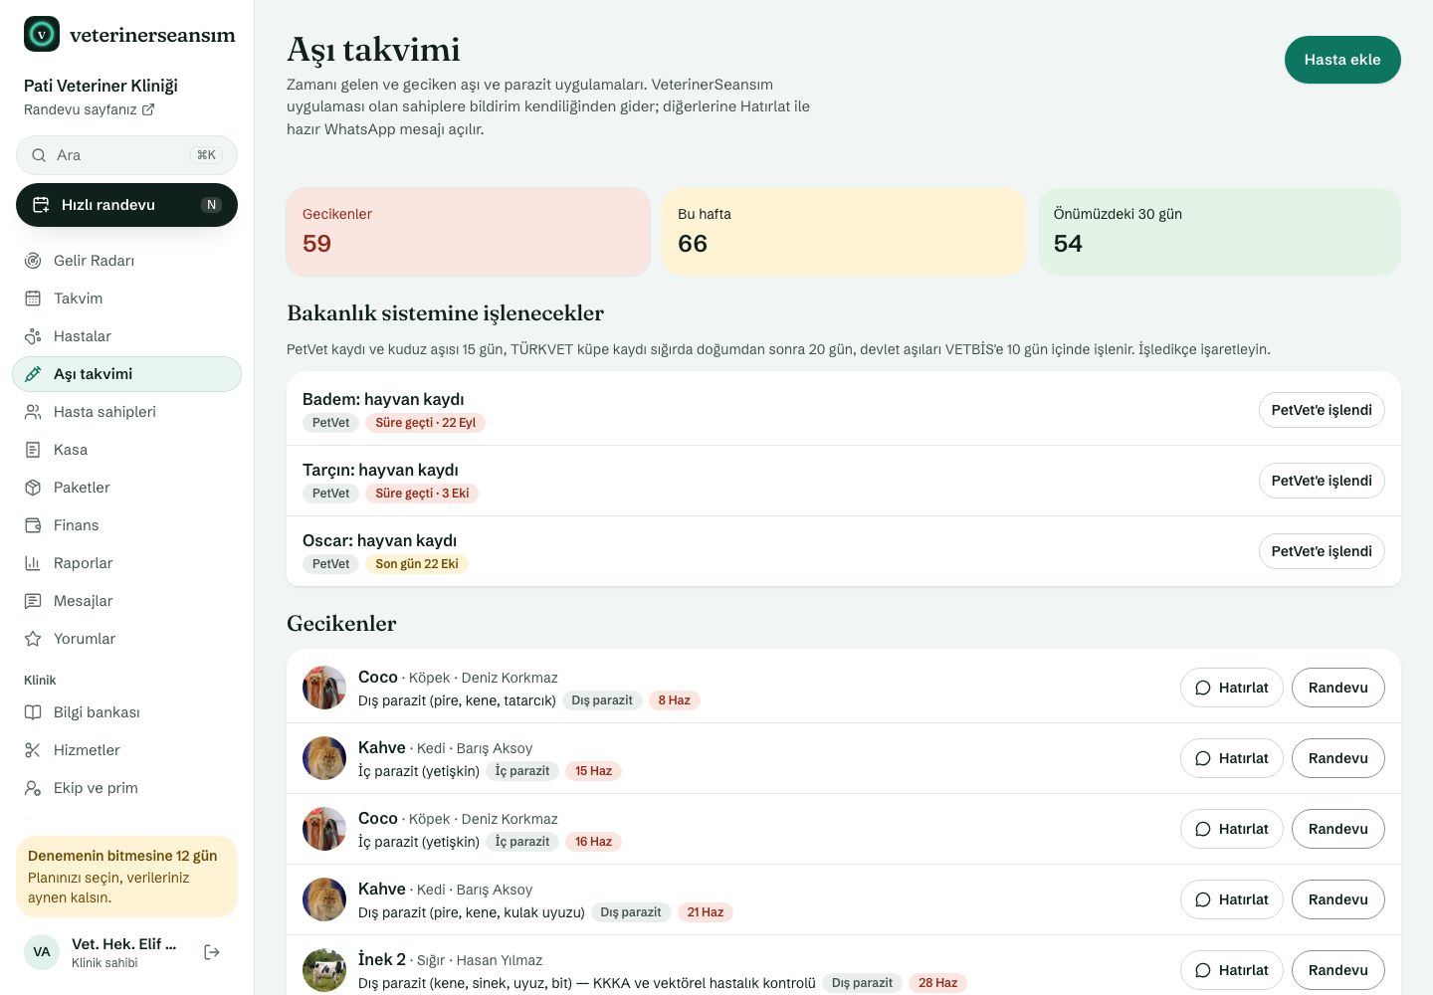This screenshot has width=1433, height=995.
Task: Open the Gecikenler 59 summary card
Action: coord(468,232)
